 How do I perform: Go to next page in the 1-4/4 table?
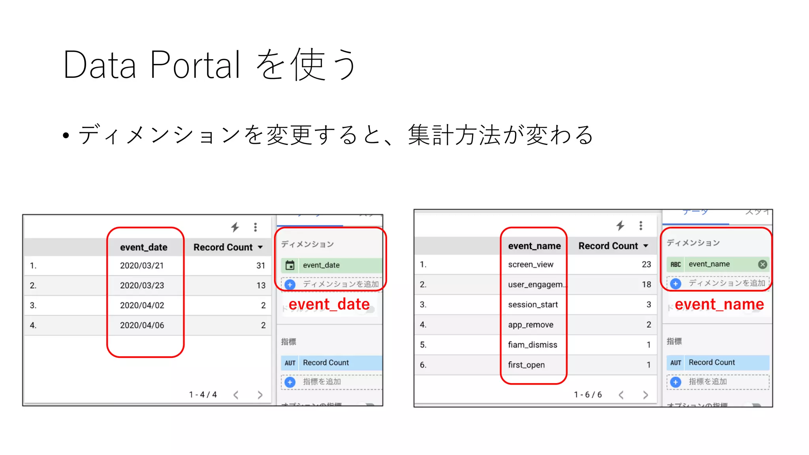pos(260,395)
